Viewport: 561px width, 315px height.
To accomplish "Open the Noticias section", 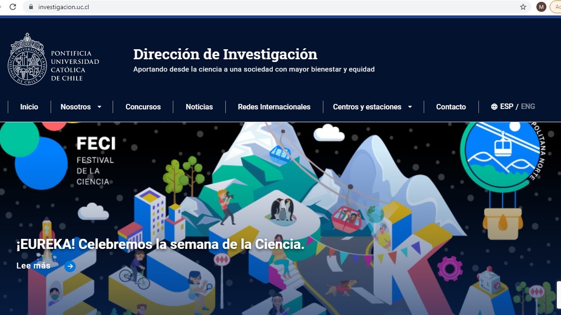I will point(199,107).
